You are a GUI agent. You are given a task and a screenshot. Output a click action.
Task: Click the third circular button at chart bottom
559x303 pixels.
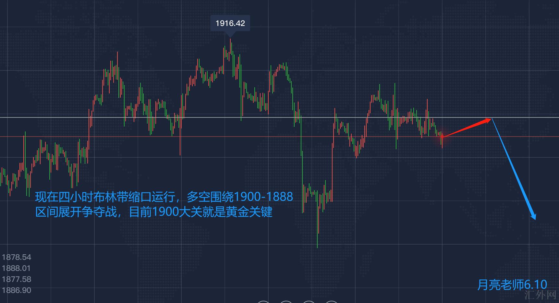(x=309, y=302)
